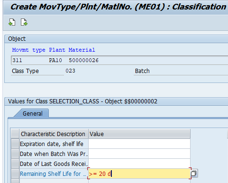Click the previous screen page icon
The width and height of the screenshot is (228, 183).
[12, 22]
